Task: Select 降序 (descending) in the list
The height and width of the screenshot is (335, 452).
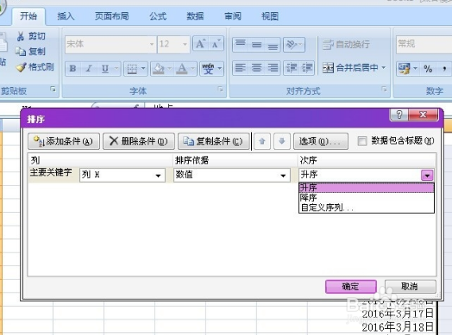Action: (x=367, y=198)
